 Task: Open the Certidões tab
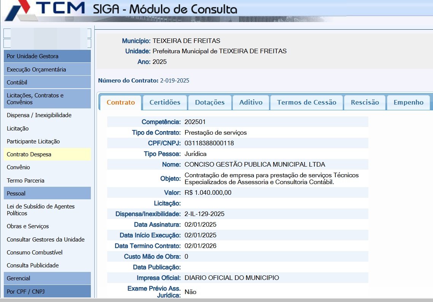[165, 102]
